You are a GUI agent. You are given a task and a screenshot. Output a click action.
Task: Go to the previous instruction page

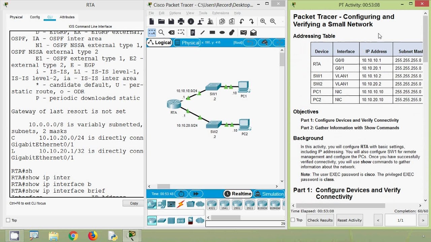pyautogui.click(x=378, y=220)
